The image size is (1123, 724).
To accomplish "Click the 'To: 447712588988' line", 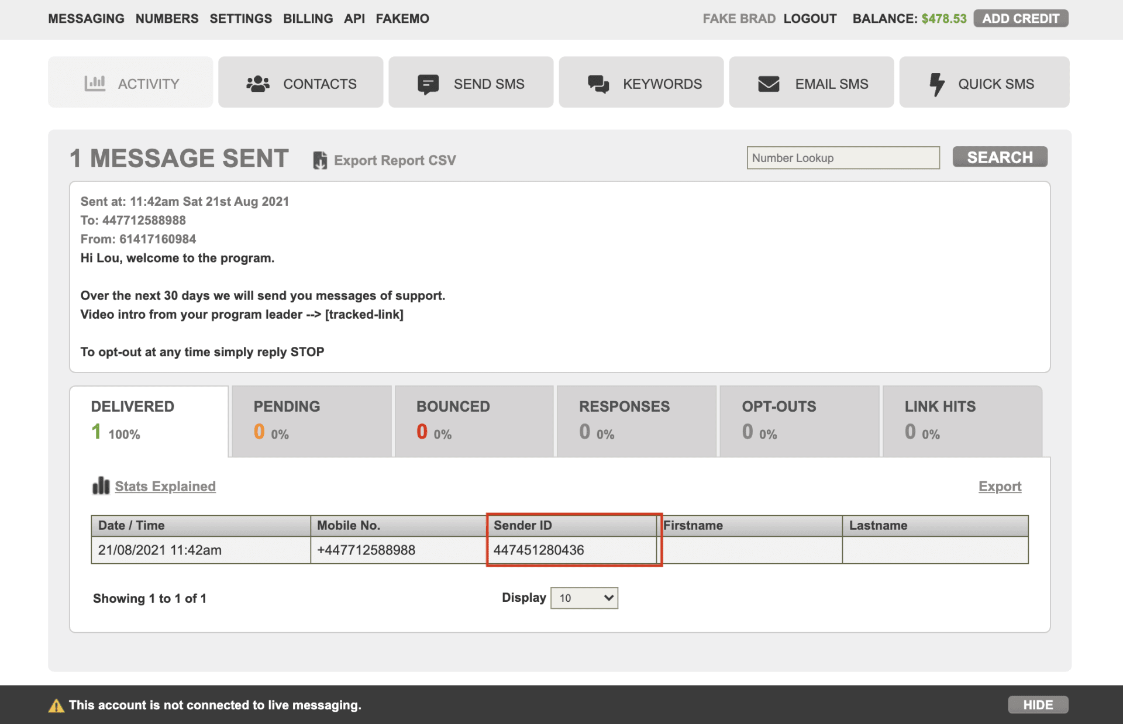I will pos(133,220).
